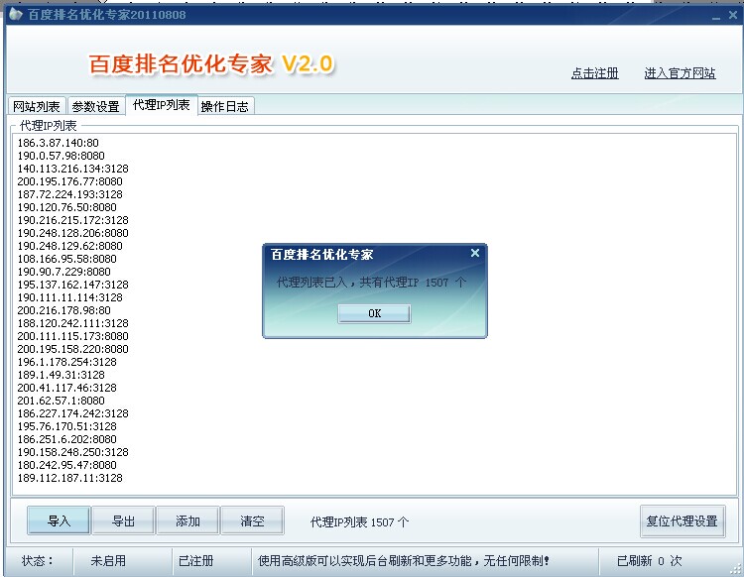Image resolution: width=744 pixels, height=577 pixels.
Task: Click the 复位代理设置 button
Action: [x=682, y=521]
